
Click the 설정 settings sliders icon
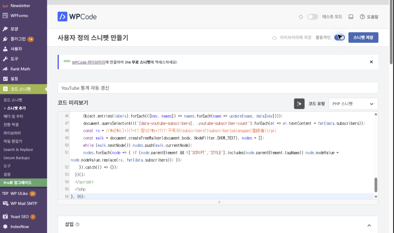tap(5, 79)
